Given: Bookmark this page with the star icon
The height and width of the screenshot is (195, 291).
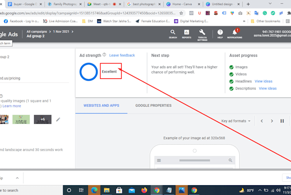Looking at the screenshot, I should [x=181, y=13].
